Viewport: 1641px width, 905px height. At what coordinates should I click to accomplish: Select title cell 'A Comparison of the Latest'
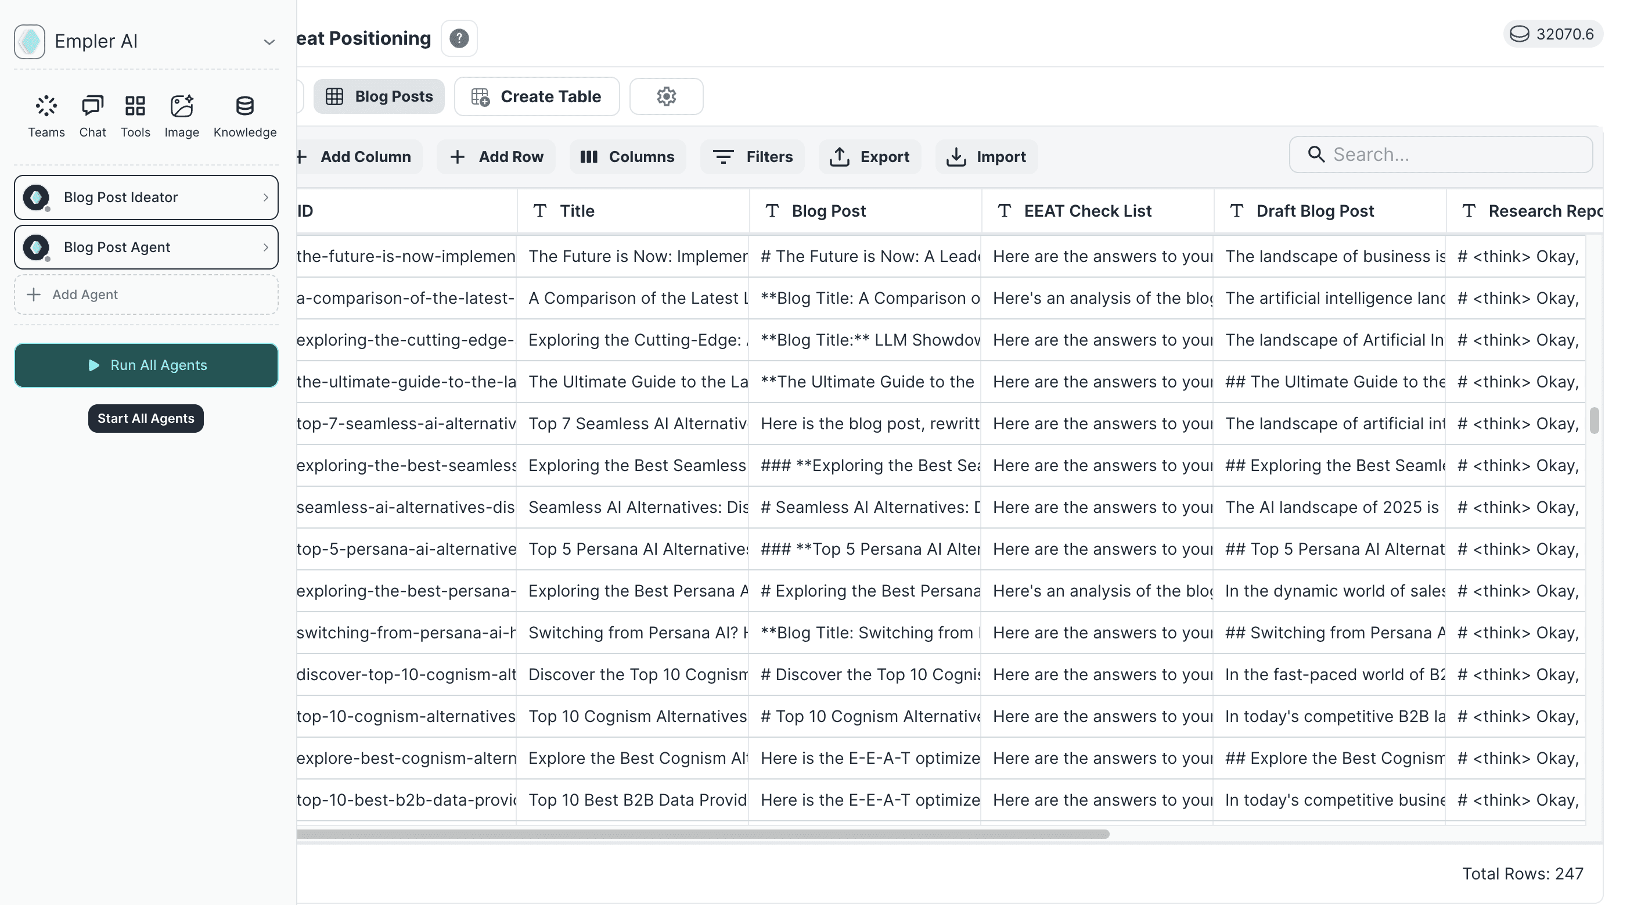pos(632,298)
